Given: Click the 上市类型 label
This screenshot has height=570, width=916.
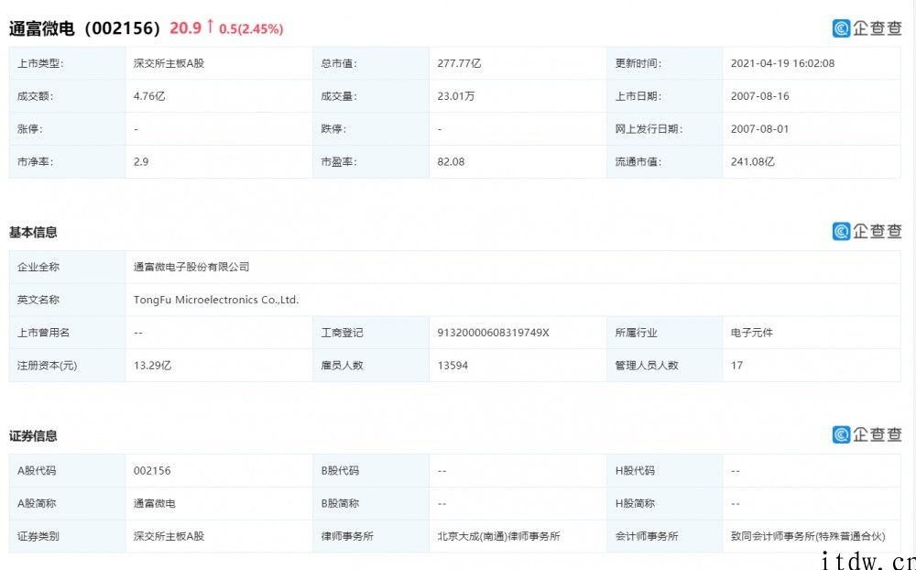Looking at the screenshot, I should 40,63.
